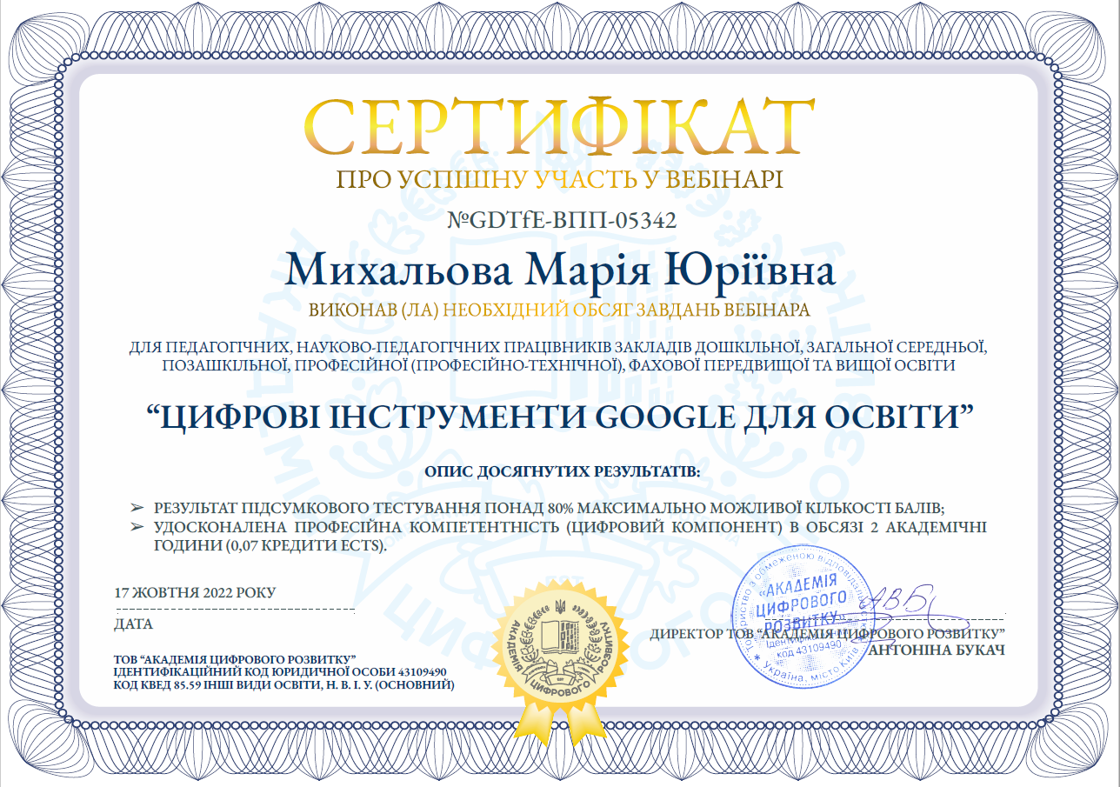Click the blue round academy stamp
Viewport: 1120px width, 787px height.
(x=803, y=618)
